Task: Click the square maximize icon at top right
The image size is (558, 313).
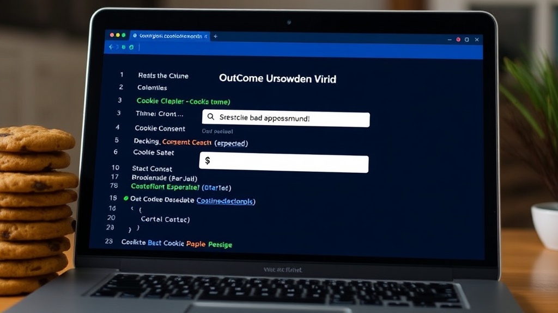Action: 467,39
